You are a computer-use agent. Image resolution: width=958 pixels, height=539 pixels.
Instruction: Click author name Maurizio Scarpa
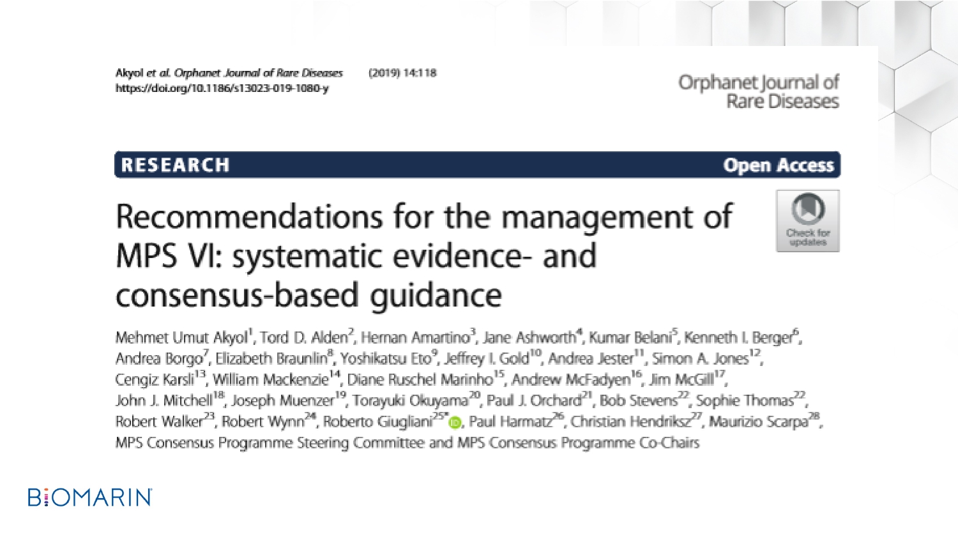(759, 422)
